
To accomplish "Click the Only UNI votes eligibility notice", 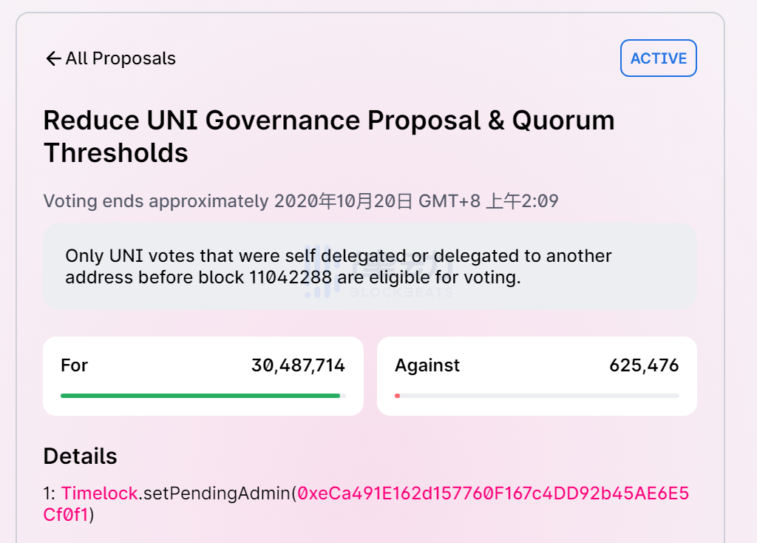I will point(339,257).
